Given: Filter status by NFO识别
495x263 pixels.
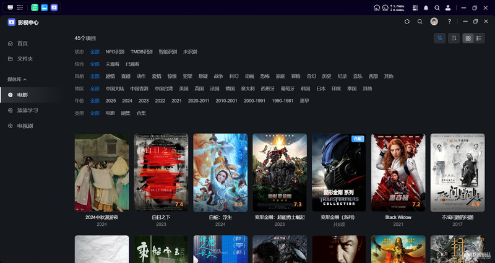Looking at the screenshot, I should coord(115,52).
